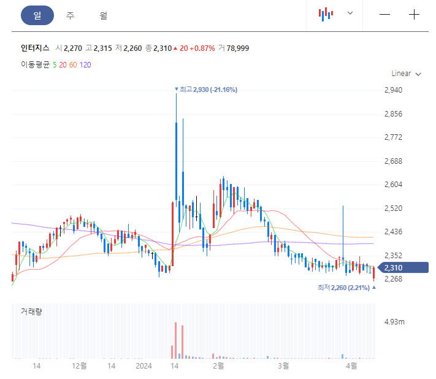The width and height of the screenshot is (436, 379).
Task: Click the 2,772 price axis label
Action: tap(393, 137)
